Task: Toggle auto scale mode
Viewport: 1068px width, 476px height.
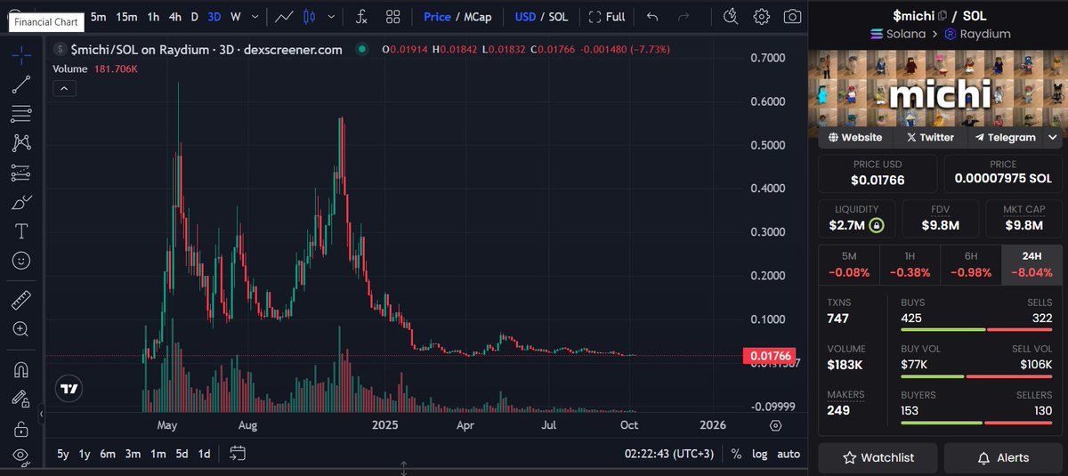Action: point(789,455)
